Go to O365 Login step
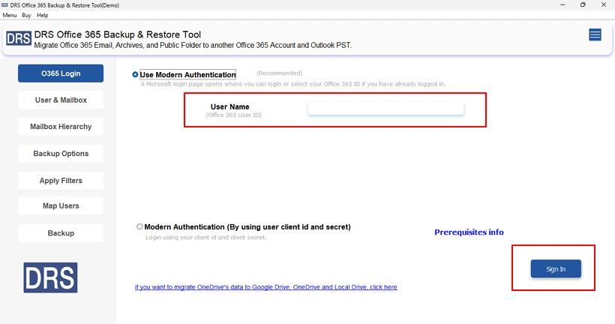This screenshot has height=324, width=615. [x=61, y=73]
